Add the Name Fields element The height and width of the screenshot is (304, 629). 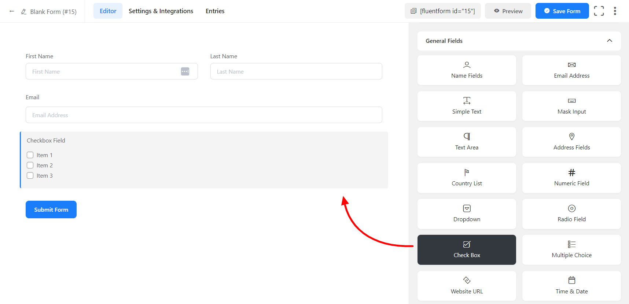pyautogui.click(x=467, y=70)
